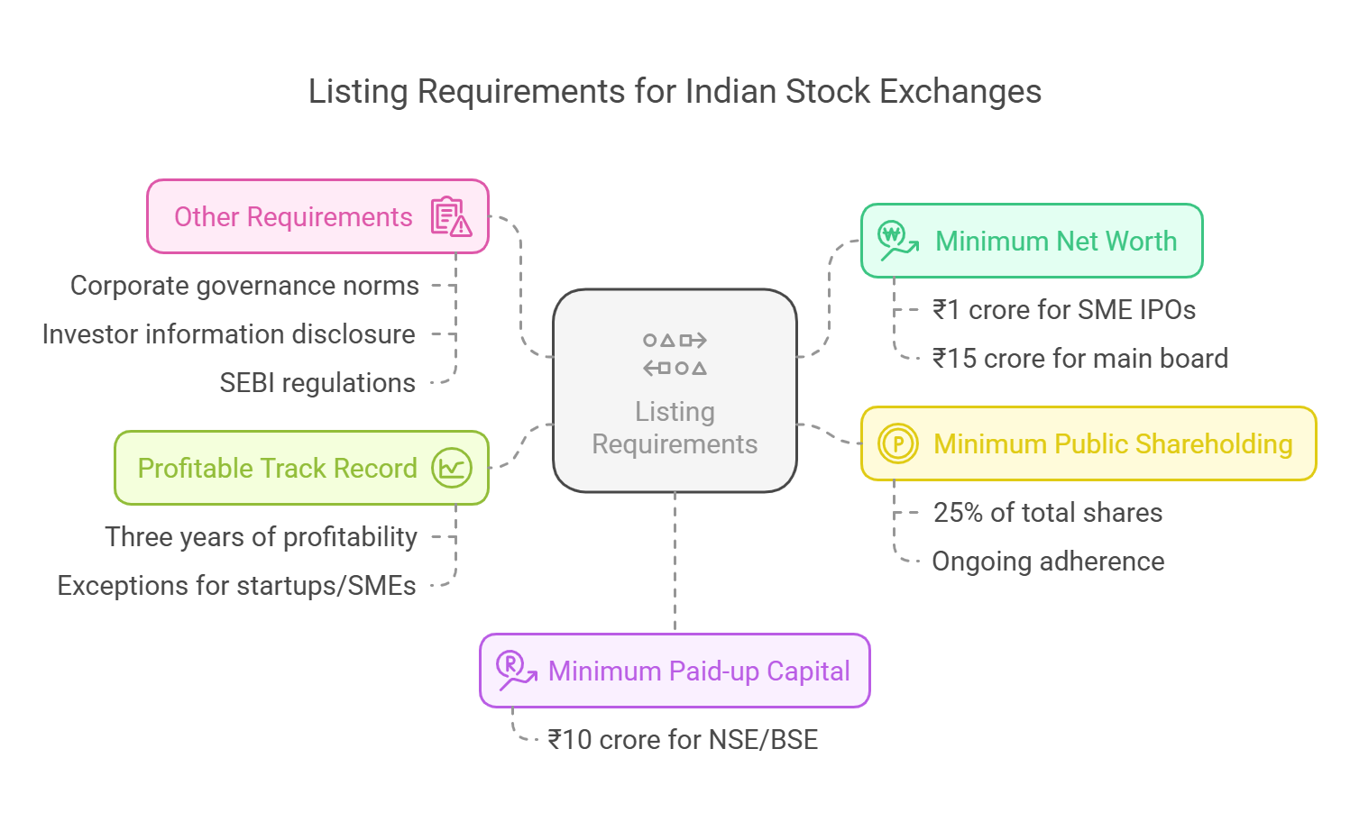Viewport: 1350px width, 822px height.
Task: Click the Minimum Paid-up Capital label
Action: click(x=699, y=671)
